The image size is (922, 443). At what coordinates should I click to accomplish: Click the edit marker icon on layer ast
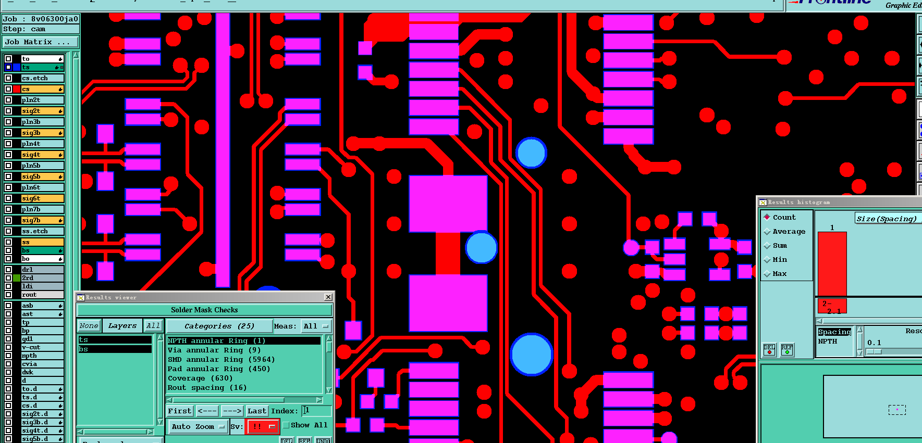click(60, 314)
